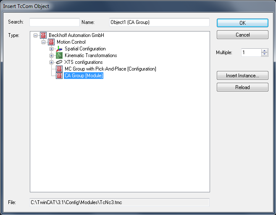Screen dimensions: 276x215
Task: Expand the Kinematic Transformations node
Action: (51, 55)
